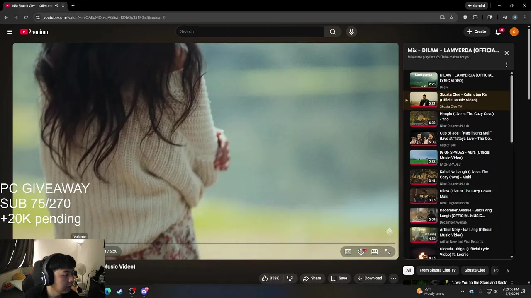The height and width of the screenshot is (298, 531).
Task: Open the weather widget showing 79°F
Action: point(430,291)
